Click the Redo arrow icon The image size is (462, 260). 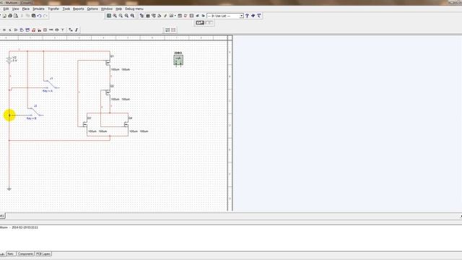click(x=45, y=16)
